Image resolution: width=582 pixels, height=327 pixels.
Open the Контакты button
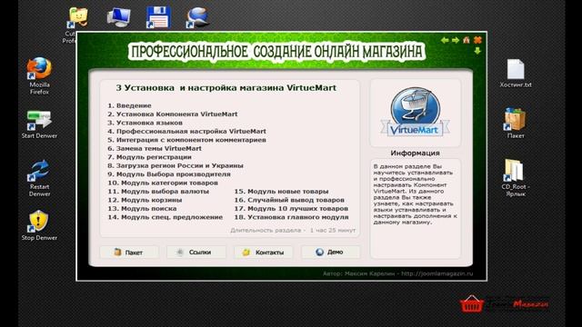pos(263,253)
